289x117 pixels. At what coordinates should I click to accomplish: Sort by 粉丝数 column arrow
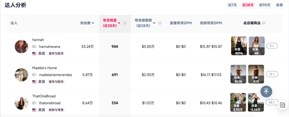coord(93,23)
